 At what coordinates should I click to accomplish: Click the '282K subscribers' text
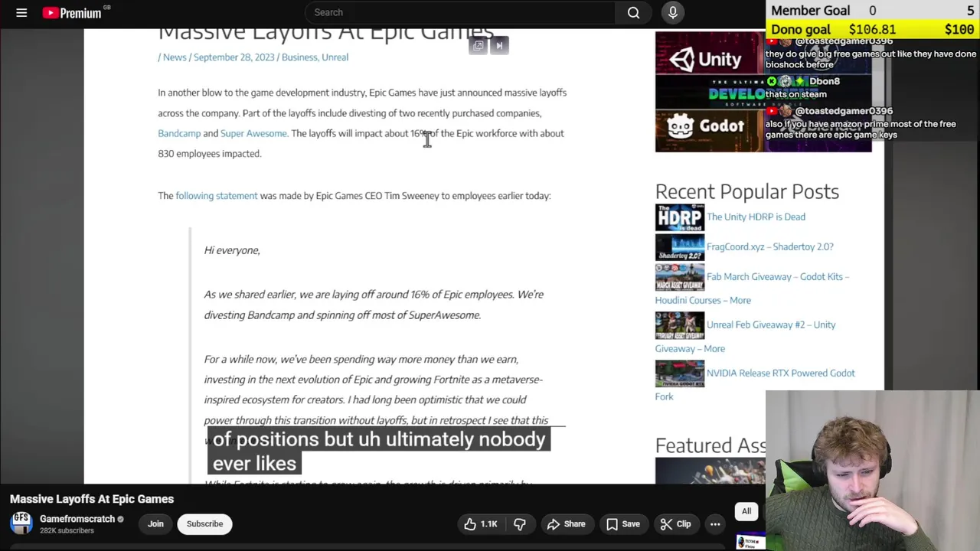(67, 530)
